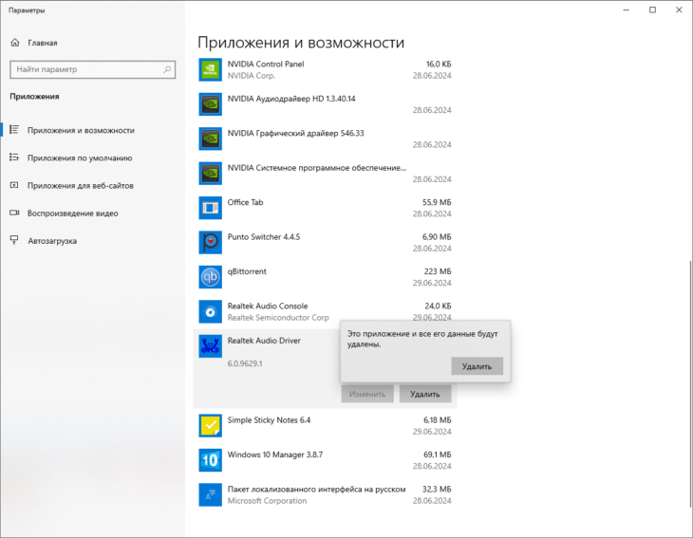Image resolution: width=693 pixels, height=538 pixels.
Task: Click the Microsoft Corporation publisher text
Action: (x=267, y=500)
